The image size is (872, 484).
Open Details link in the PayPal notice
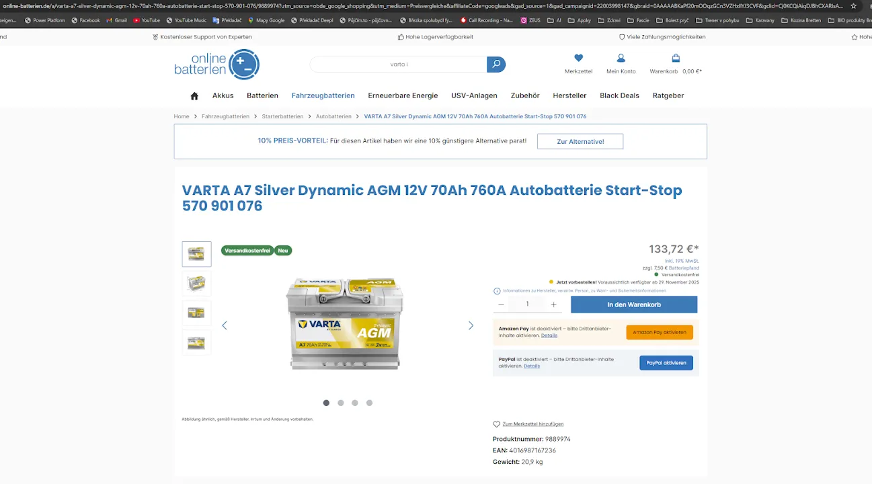532,366
